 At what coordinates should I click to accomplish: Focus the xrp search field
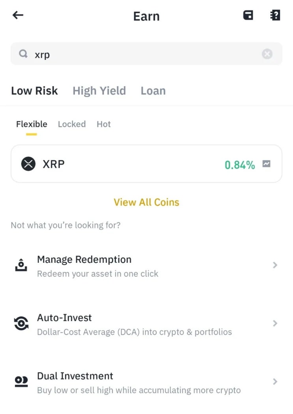pyautogui.click(x=142, y=54)
